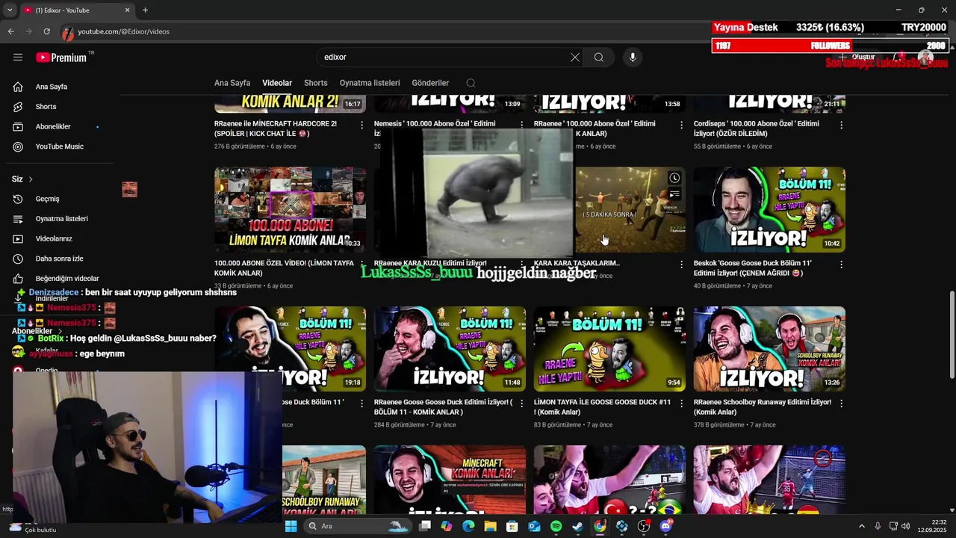The height and width of the screenshot is (538, 956).
Task: Open the 100.000 ABONE thumbnail with 10:33
Action: click(290, 210)
